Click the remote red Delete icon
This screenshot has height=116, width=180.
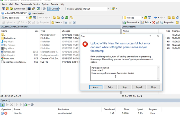pos(154,22)
